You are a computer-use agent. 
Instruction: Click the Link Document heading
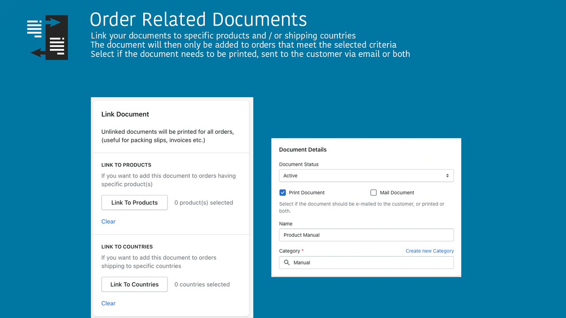click(x=125, y=114)
